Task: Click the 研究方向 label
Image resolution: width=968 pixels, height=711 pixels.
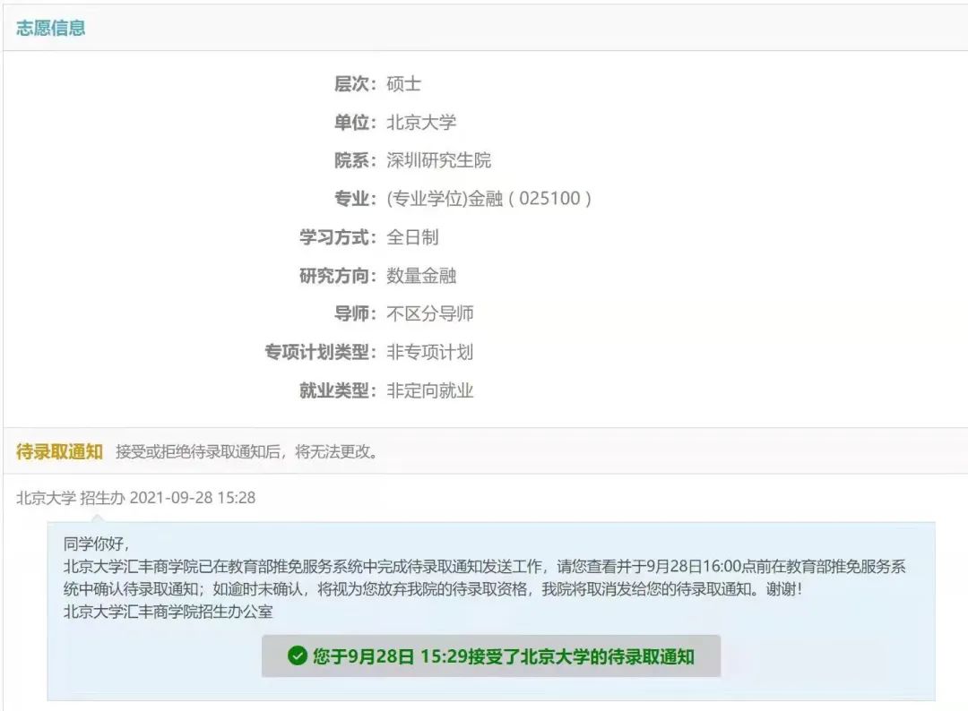Action: pos(338,276)
